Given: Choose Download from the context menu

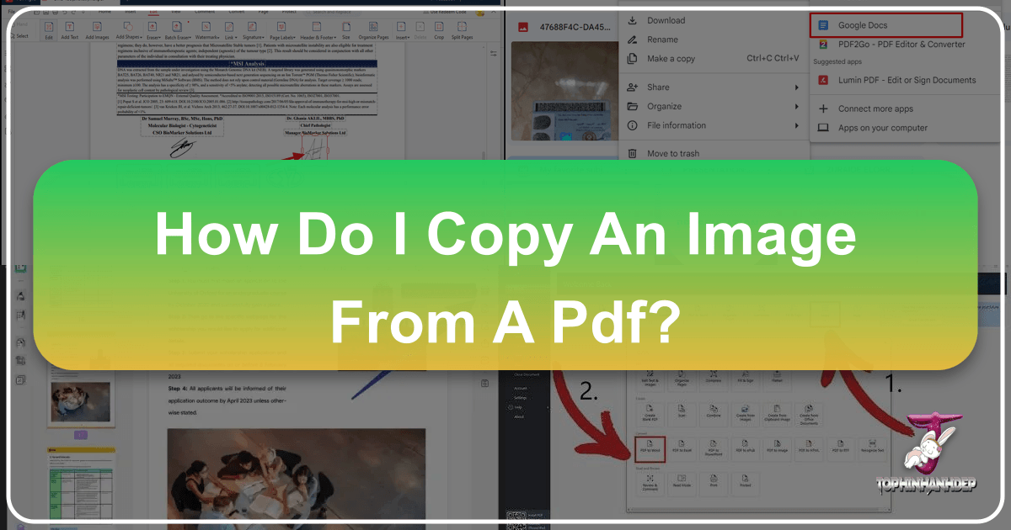Looking at the screenshot, I should [x=666, y=20].
